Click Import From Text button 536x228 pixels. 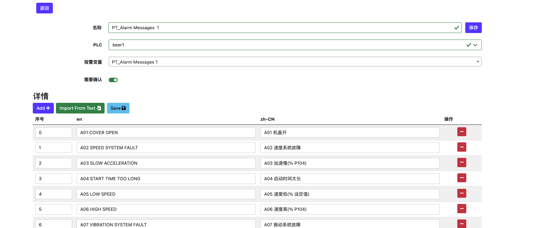[x=80, y=108]
